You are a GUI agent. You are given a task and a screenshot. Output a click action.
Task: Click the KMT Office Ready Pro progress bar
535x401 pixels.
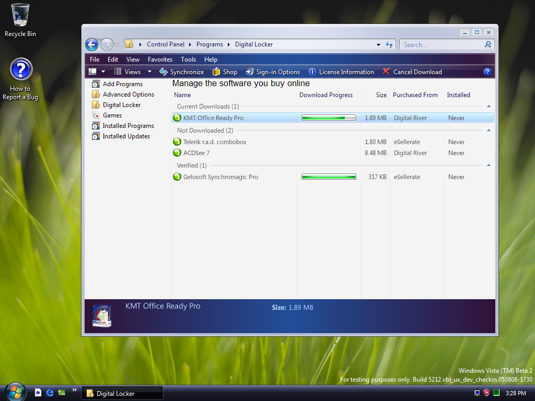(329, 118)
